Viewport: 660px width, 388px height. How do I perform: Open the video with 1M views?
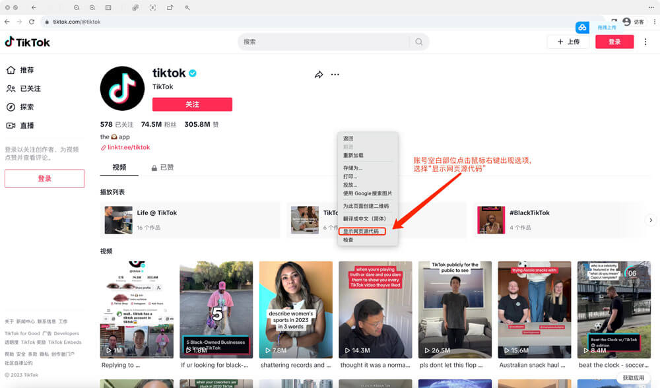[x=137, y=309]
